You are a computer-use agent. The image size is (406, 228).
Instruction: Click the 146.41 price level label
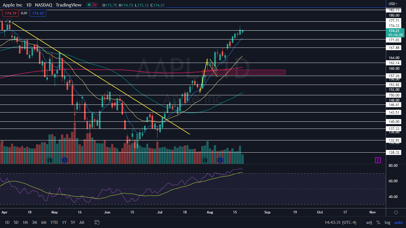click(x=394, y=105)
